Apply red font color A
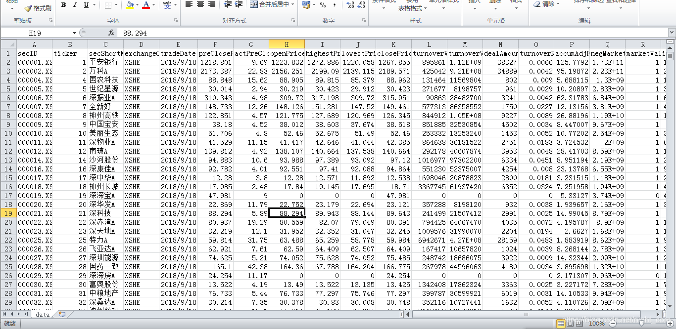The image size is (676, 329). coord(145,5)
